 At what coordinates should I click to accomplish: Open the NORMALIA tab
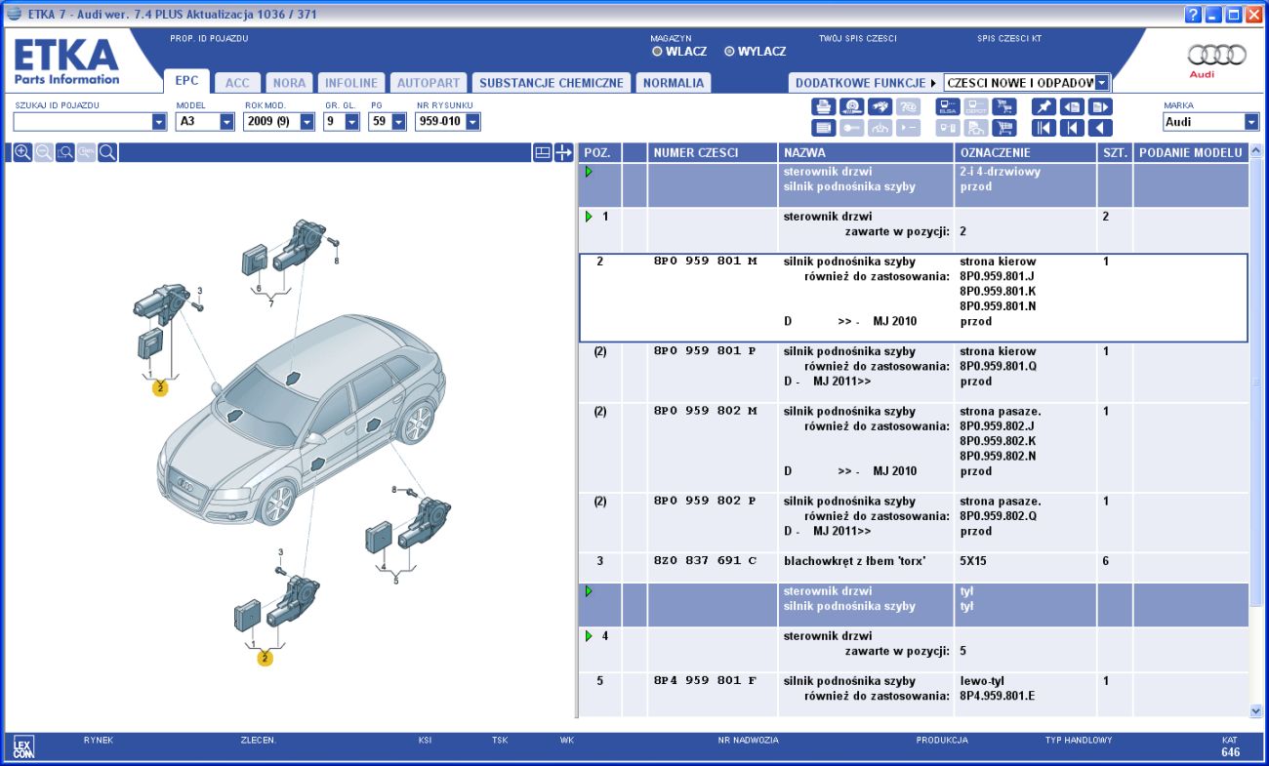[673, 83]
